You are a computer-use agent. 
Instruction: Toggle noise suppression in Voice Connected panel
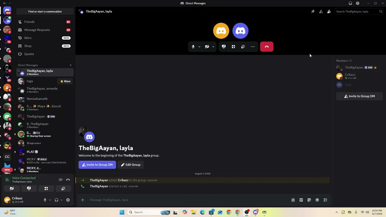(x=61, y=180)
